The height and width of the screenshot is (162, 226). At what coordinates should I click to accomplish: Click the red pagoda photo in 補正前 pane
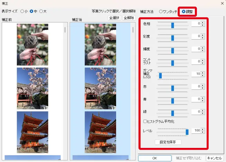click(x=32, y=132)
